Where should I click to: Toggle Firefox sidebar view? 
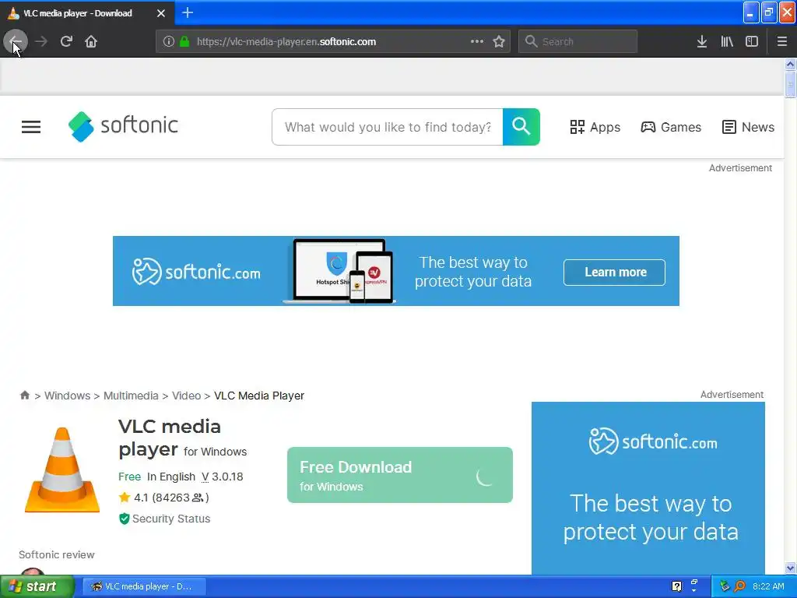coord(752,41)
